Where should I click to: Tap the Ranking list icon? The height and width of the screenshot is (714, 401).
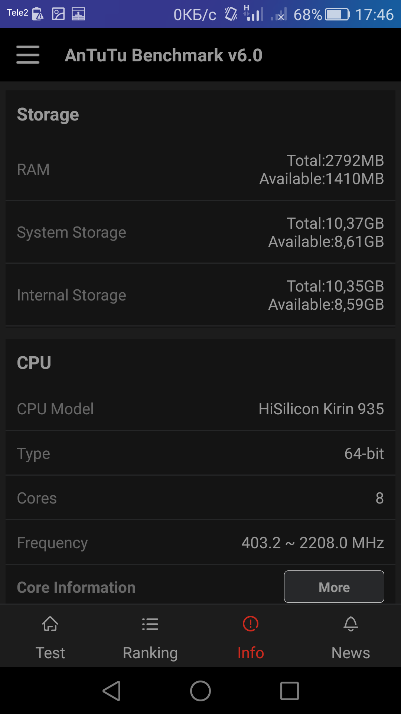[150, 624]
